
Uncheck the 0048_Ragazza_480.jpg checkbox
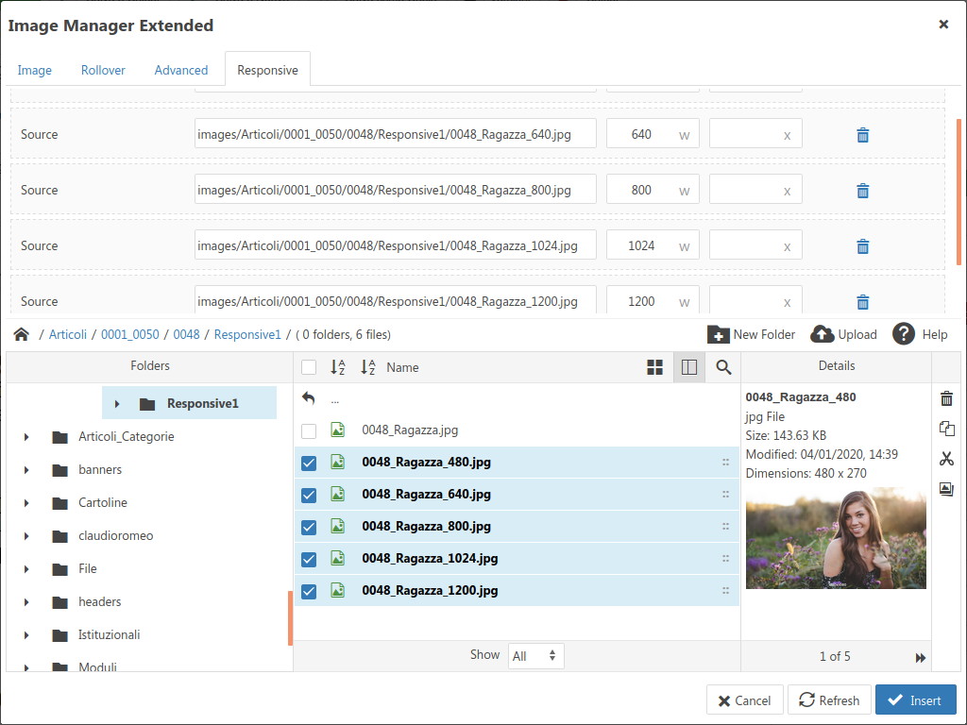[x=309, y=463]
